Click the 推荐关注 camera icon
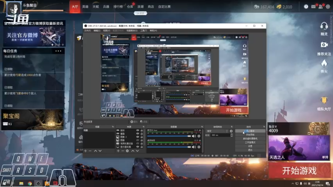This screenshot has height=187, width=333. pos(324,45)
